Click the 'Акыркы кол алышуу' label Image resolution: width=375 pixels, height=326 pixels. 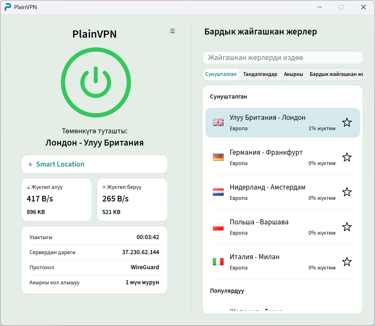pyautogui.click(x=55, y=282)
